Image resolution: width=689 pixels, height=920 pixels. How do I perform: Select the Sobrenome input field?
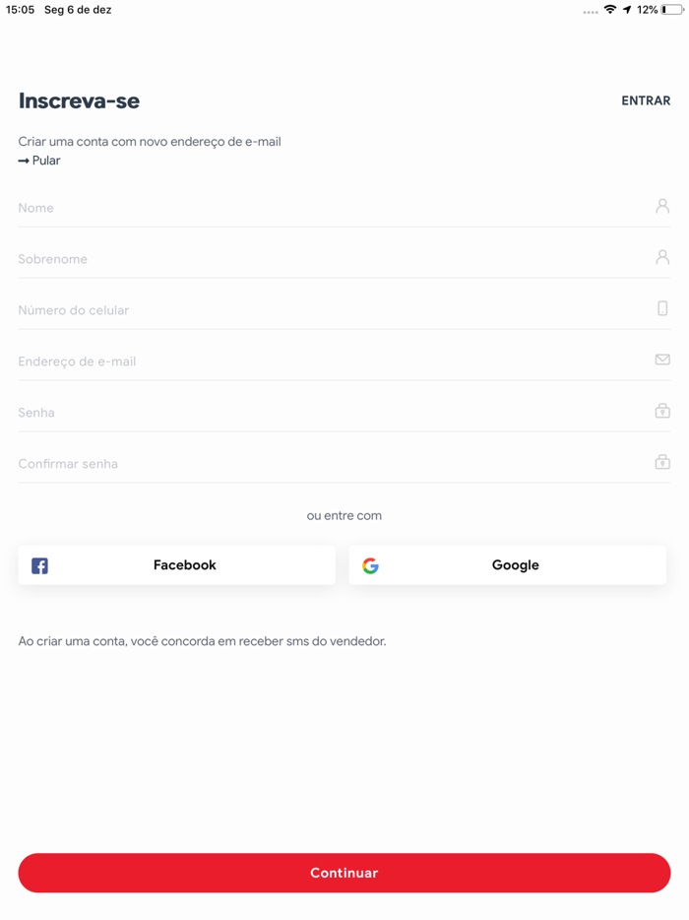coord(325,259)
